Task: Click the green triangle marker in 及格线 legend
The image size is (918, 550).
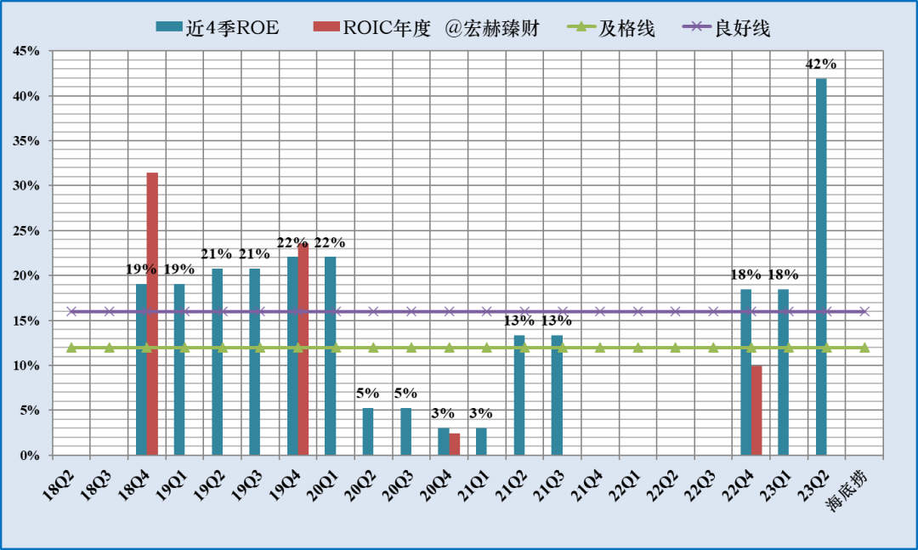Action: 581,26
